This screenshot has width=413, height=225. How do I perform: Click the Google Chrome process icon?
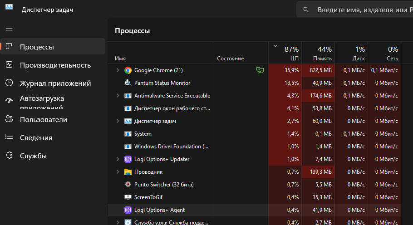(128, 70)
